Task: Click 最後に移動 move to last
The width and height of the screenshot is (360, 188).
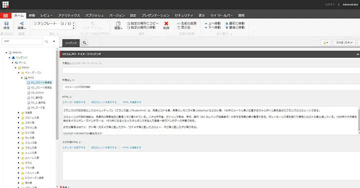Action: click(235, 27)
